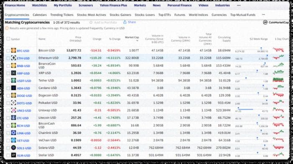
Task: Open the VeChain coin icon
Action: point(13,140)
